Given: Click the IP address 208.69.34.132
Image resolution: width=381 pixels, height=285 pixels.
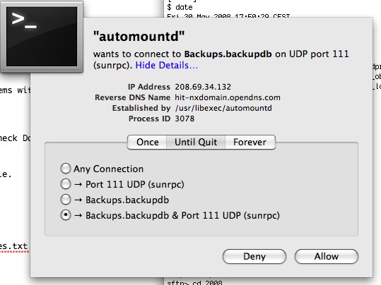Looking at the screenshot, I should [x=203, y=87].
